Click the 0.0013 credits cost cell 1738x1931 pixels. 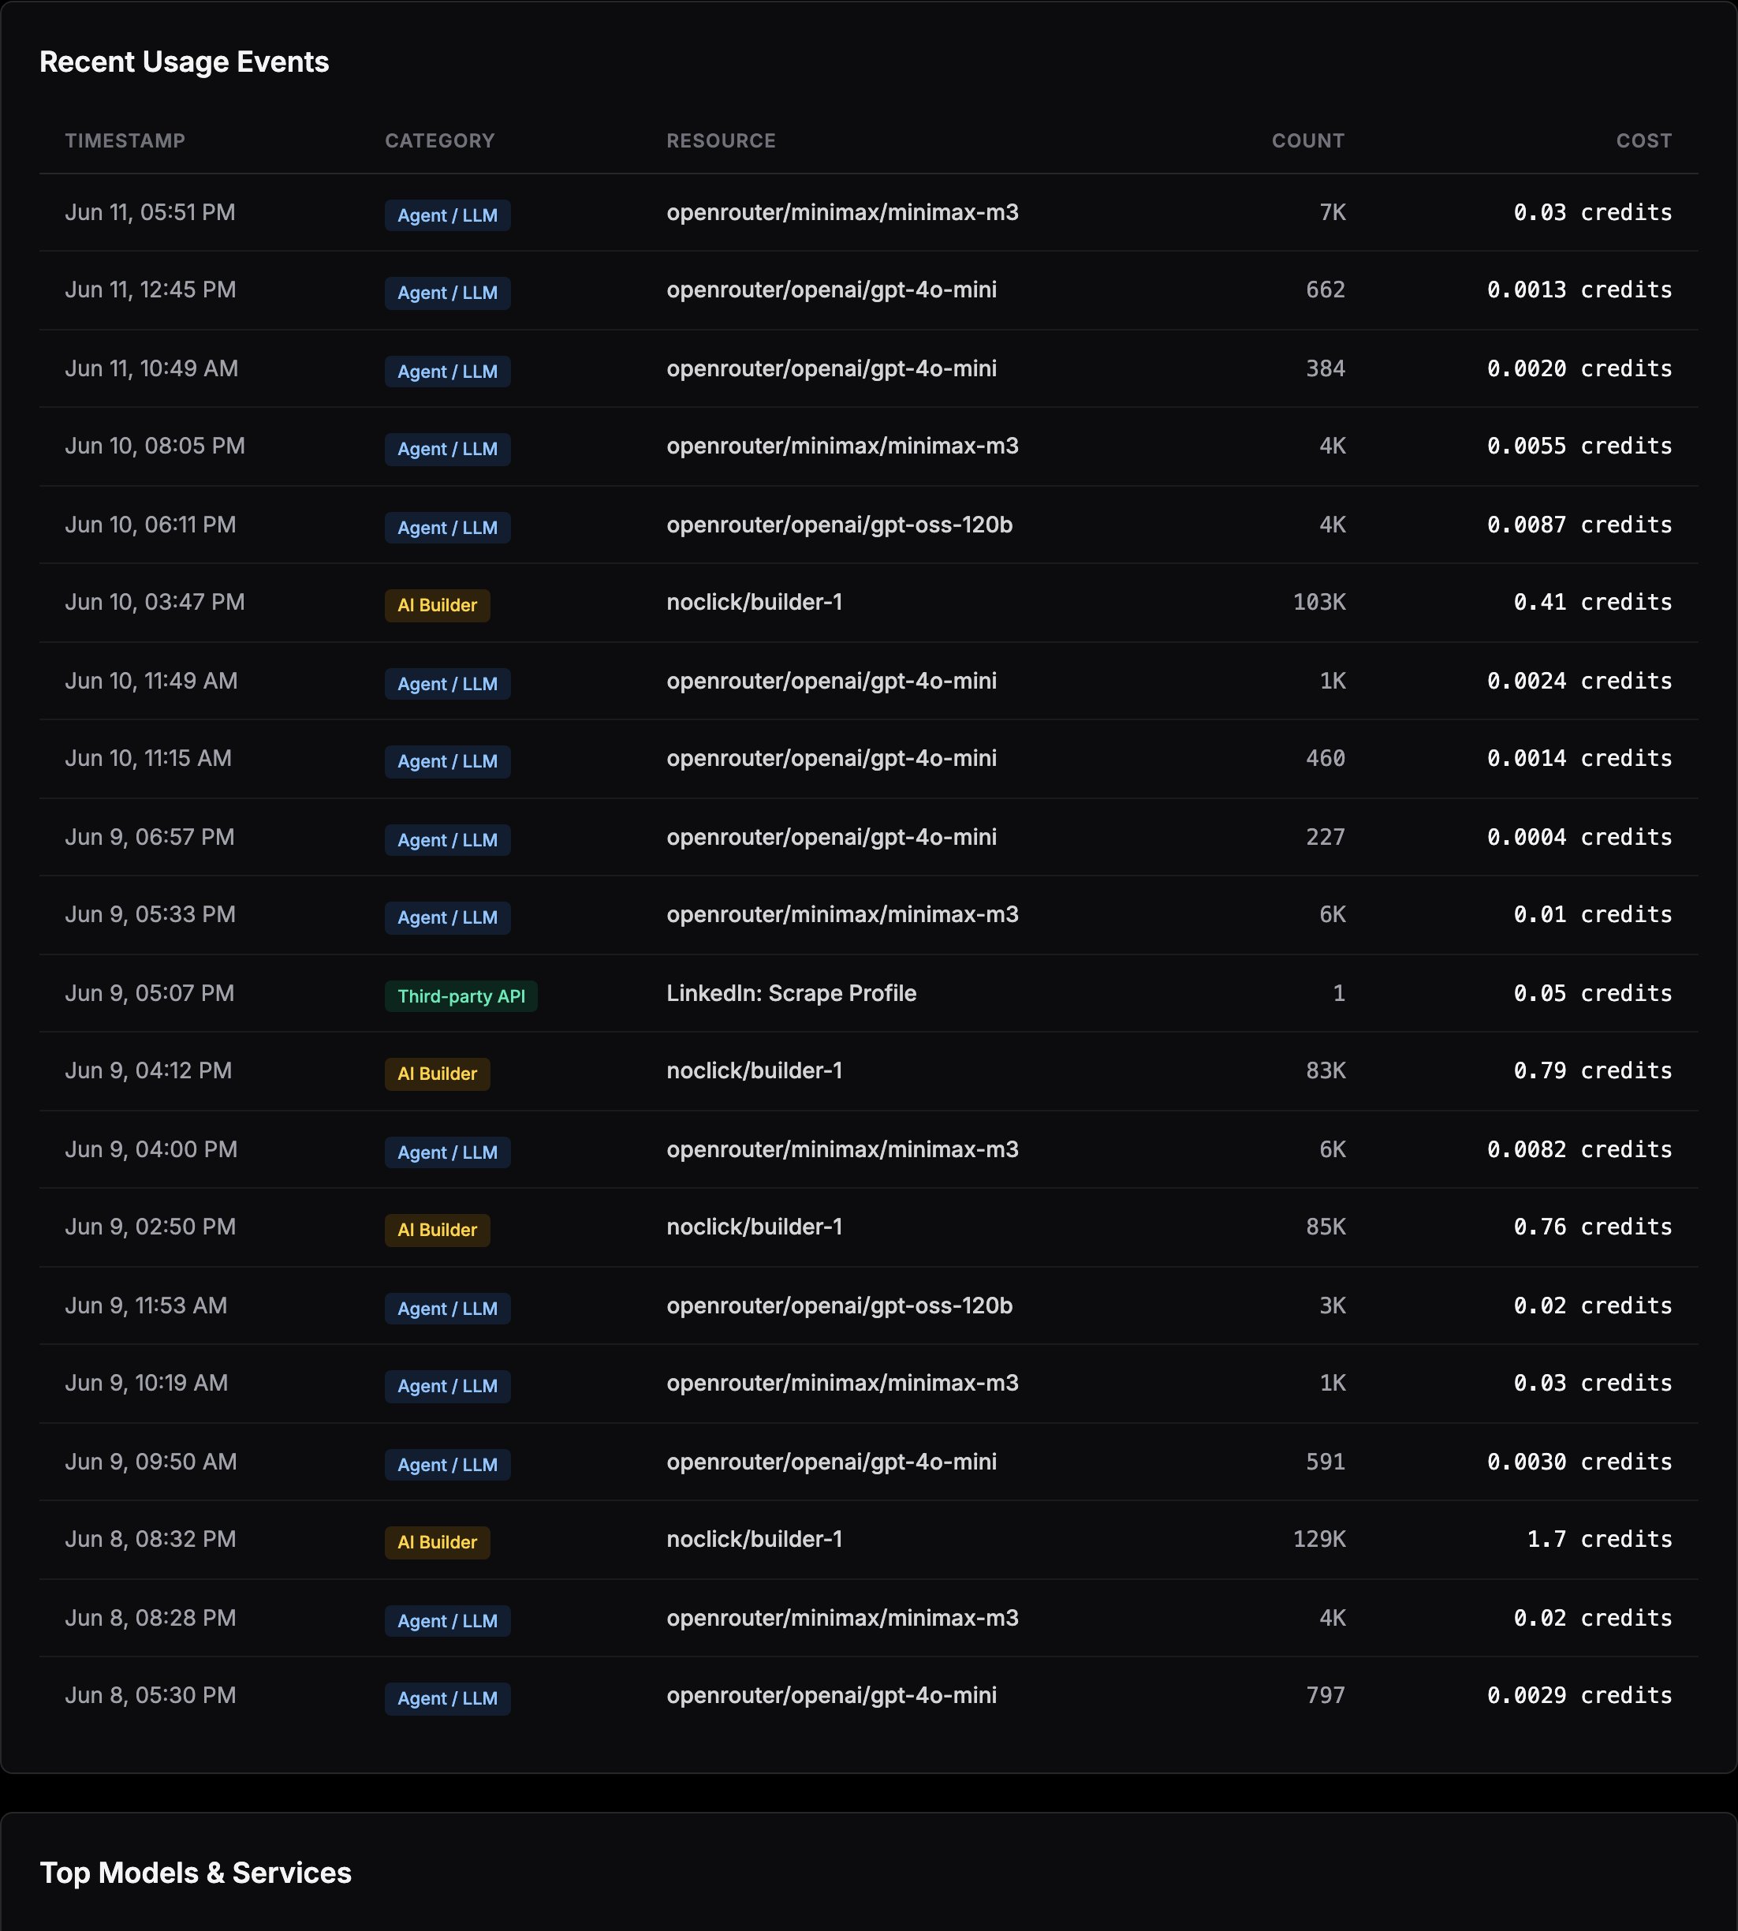pos(1579,289)
